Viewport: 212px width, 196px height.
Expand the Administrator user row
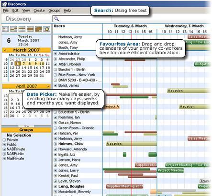click(x=55, y=54)
